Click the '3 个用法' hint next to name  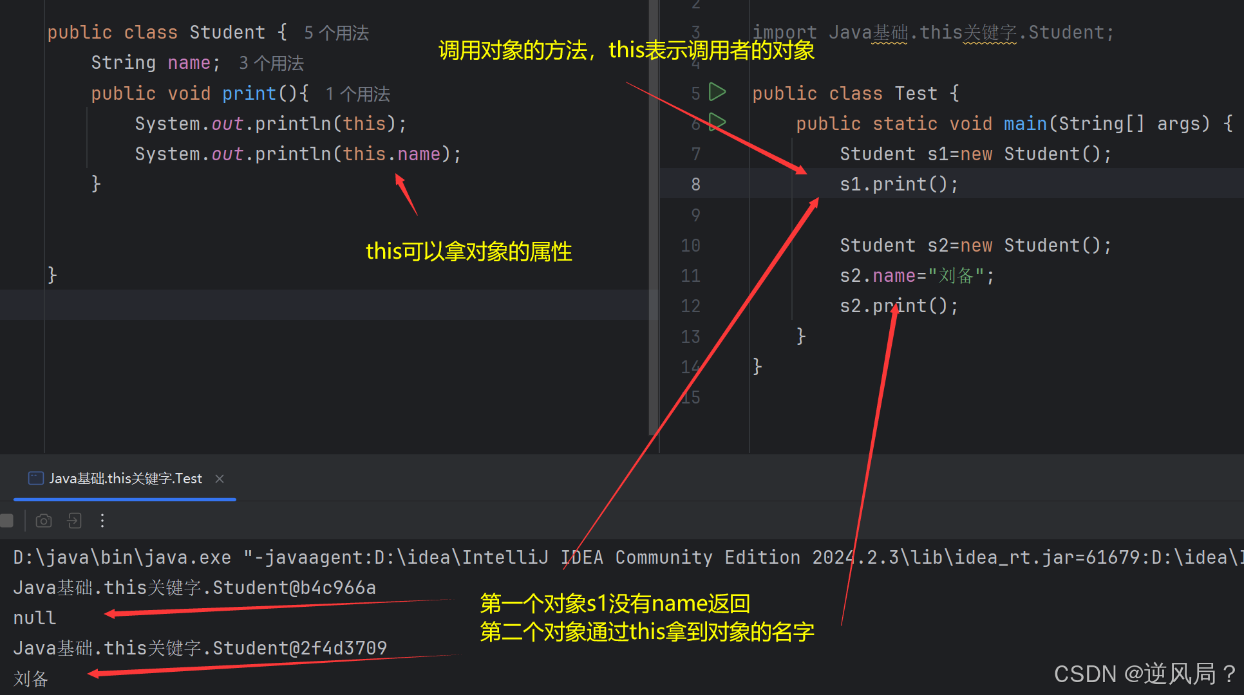pyautogui.click(x=271, y=63)
